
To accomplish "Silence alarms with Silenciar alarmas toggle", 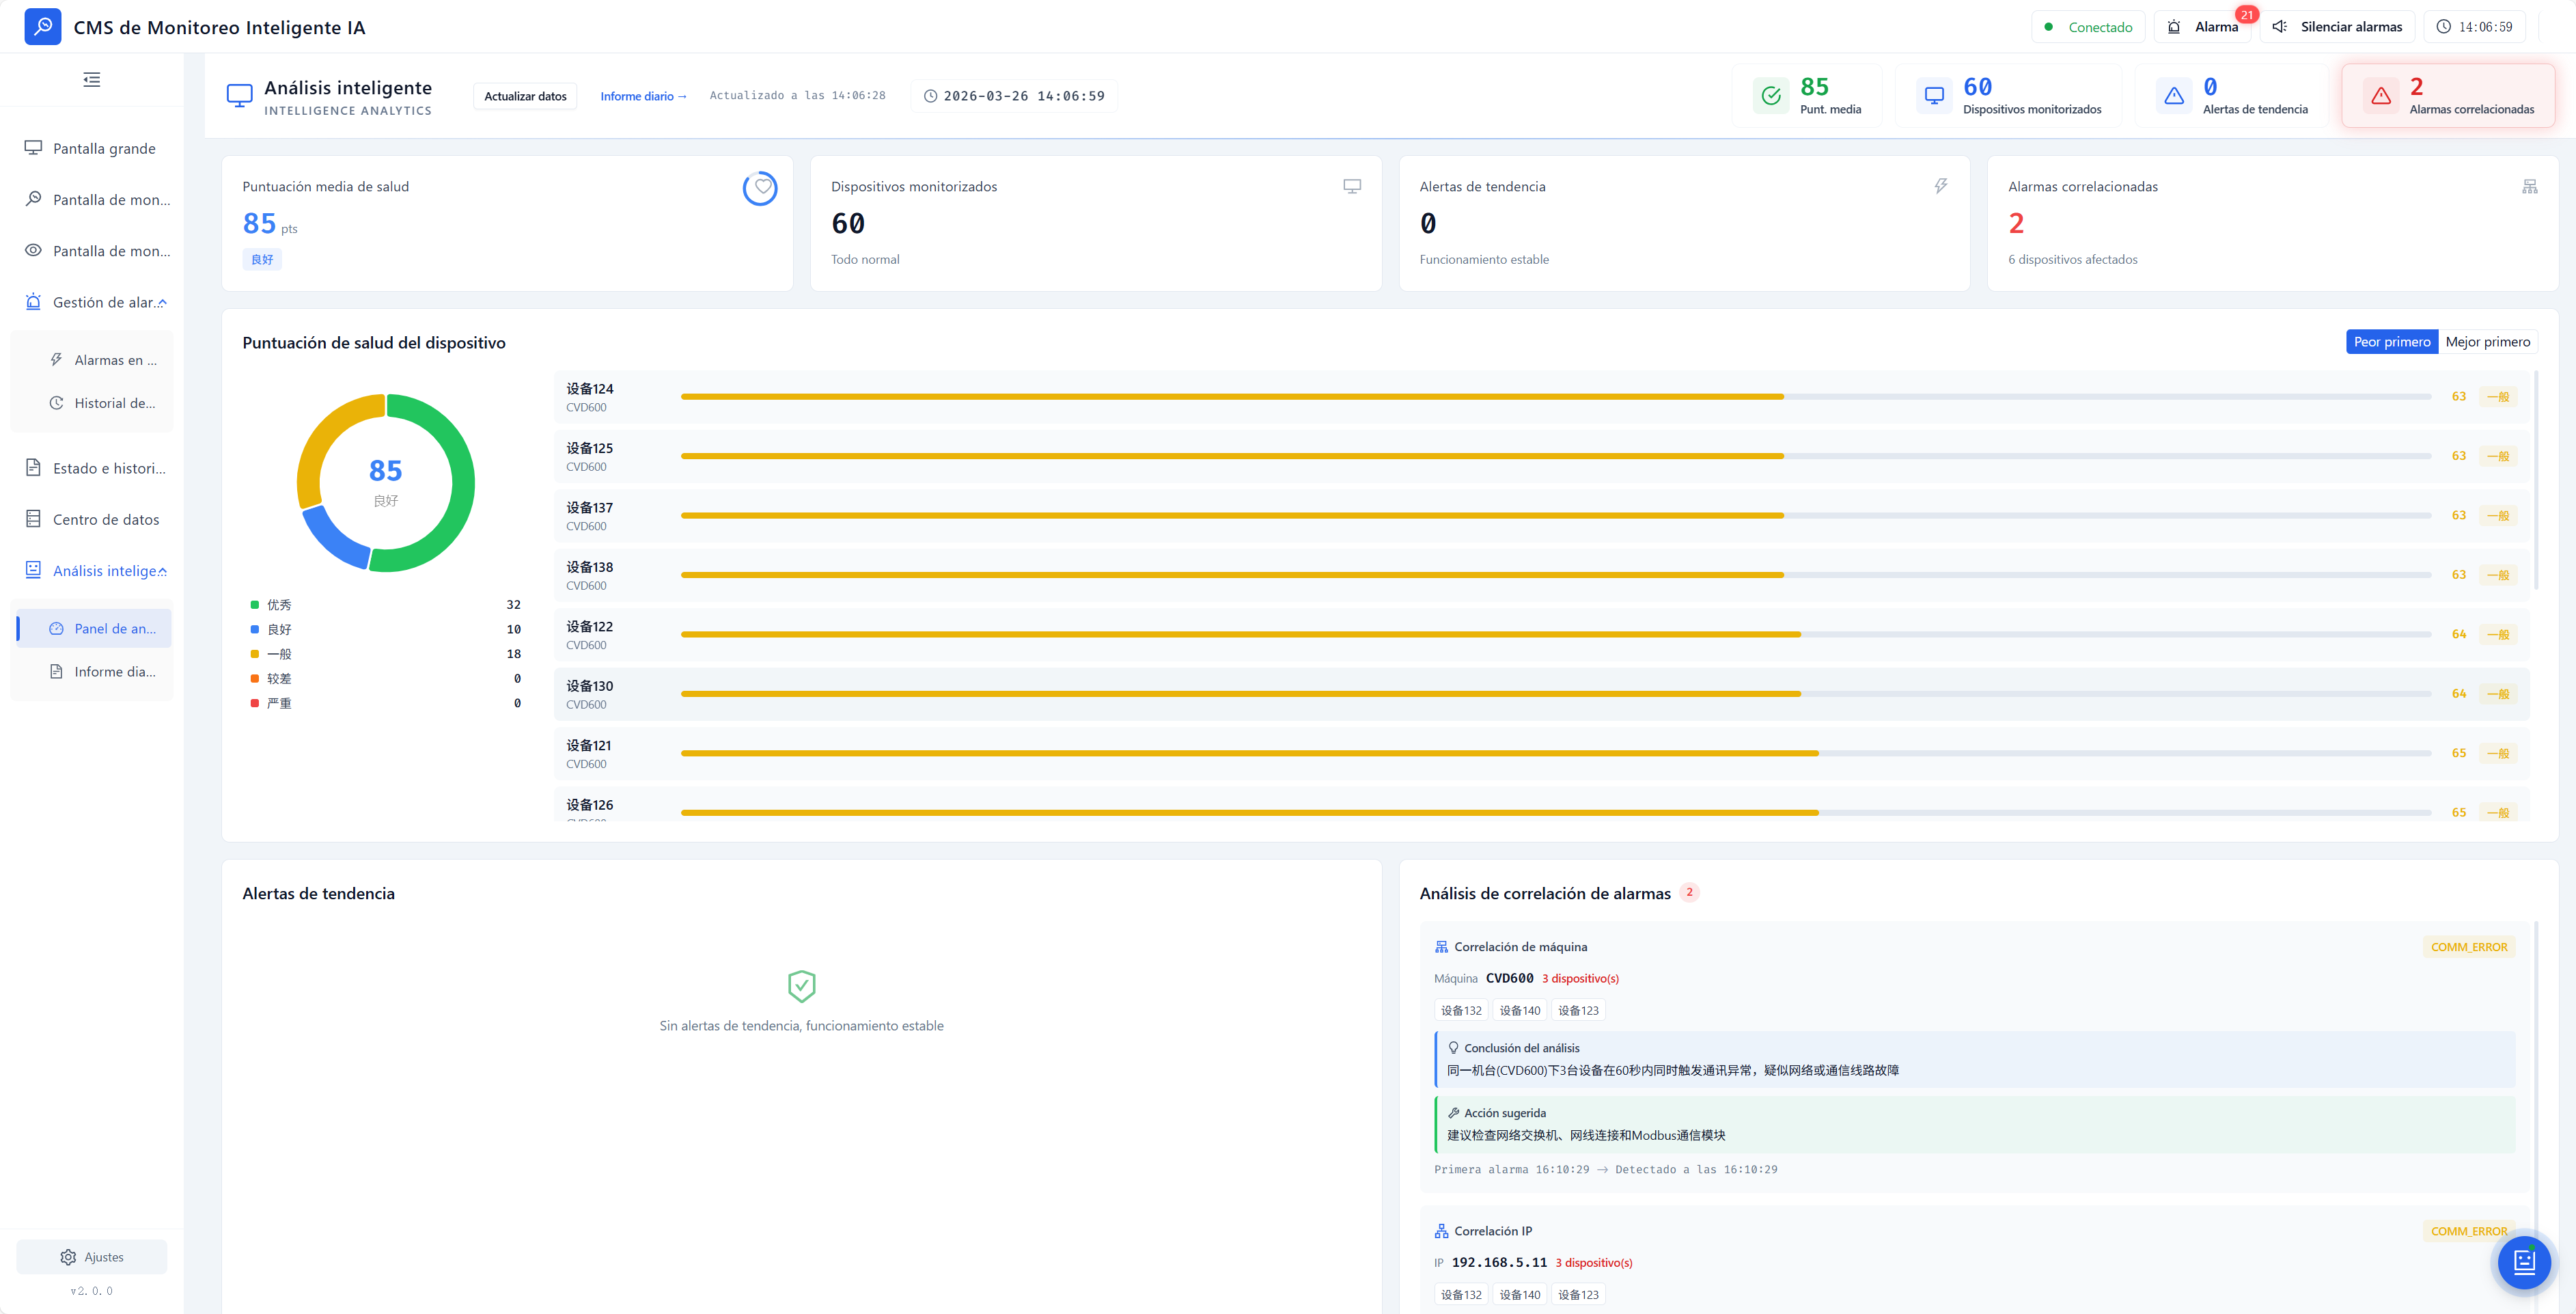I will tap(2338, 27).
